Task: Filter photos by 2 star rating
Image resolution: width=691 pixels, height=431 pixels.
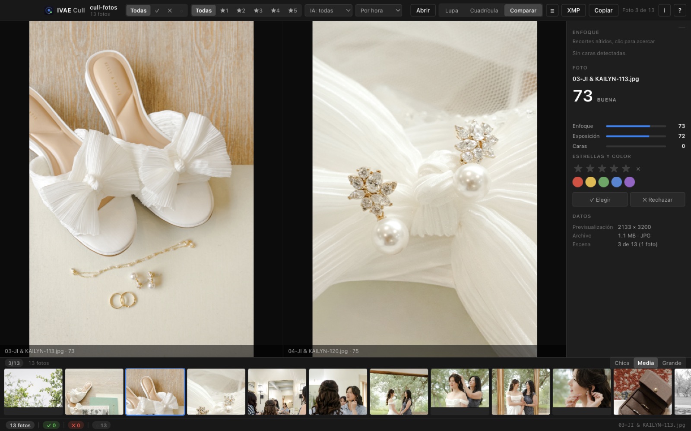Action: pos(241,10)
